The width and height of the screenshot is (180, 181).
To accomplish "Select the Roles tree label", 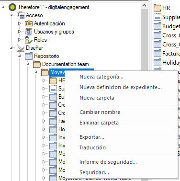I will (x=40, y=40).
